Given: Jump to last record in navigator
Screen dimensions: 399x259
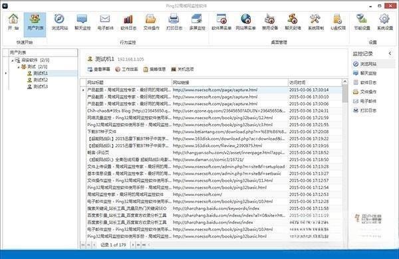Looking at the screenshot, I should coord(144,245).
